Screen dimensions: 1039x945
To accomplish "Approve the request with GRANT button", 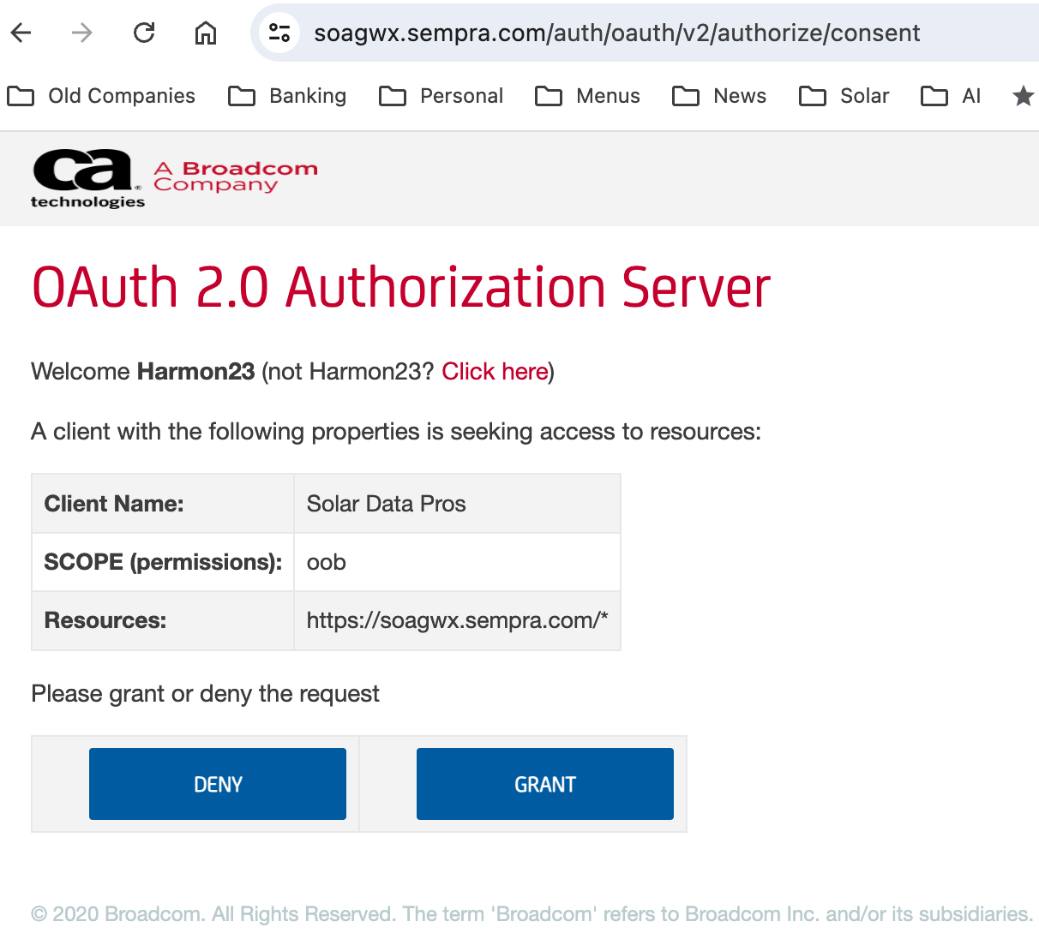I will click(545, 784).
